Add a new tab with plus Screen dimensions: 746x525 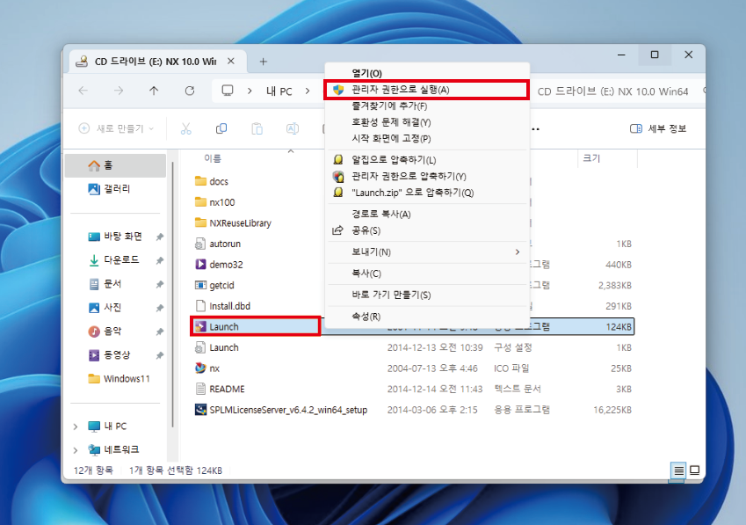click(263, 62)
